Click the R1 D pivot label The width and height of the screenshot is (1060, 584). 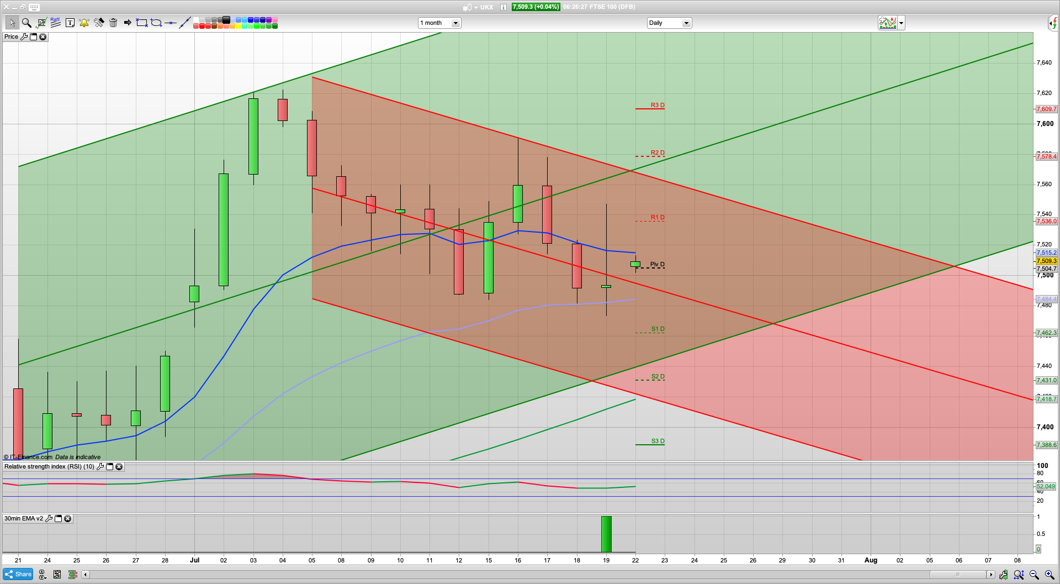pyautogui.click(x=657, y=217)
